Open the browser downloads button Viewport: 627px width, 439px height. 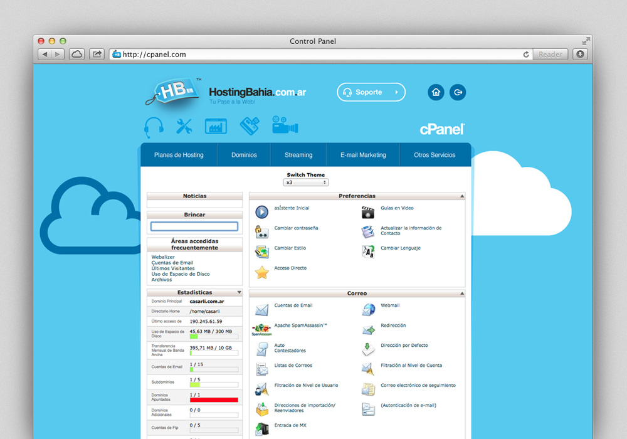coord(580,55)
